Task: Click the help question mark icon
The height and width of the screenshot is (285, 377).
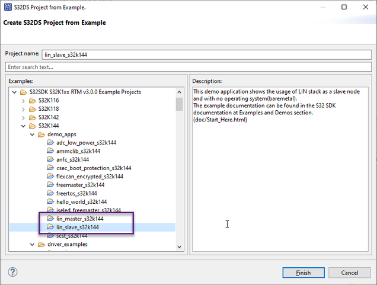Action: click(x=12, y=272)
